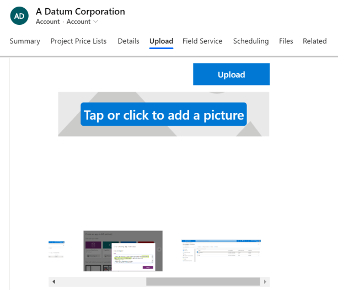The image size is (338, 290).
Task: Select the middle thumbnail with purple dialog
Action: 122,251
